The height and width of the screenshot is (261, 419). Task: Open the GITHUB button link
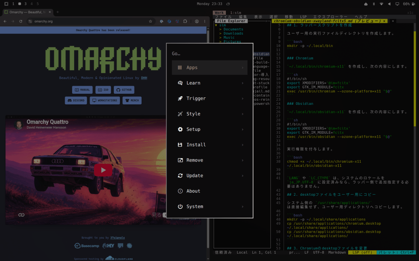point(124,90)
